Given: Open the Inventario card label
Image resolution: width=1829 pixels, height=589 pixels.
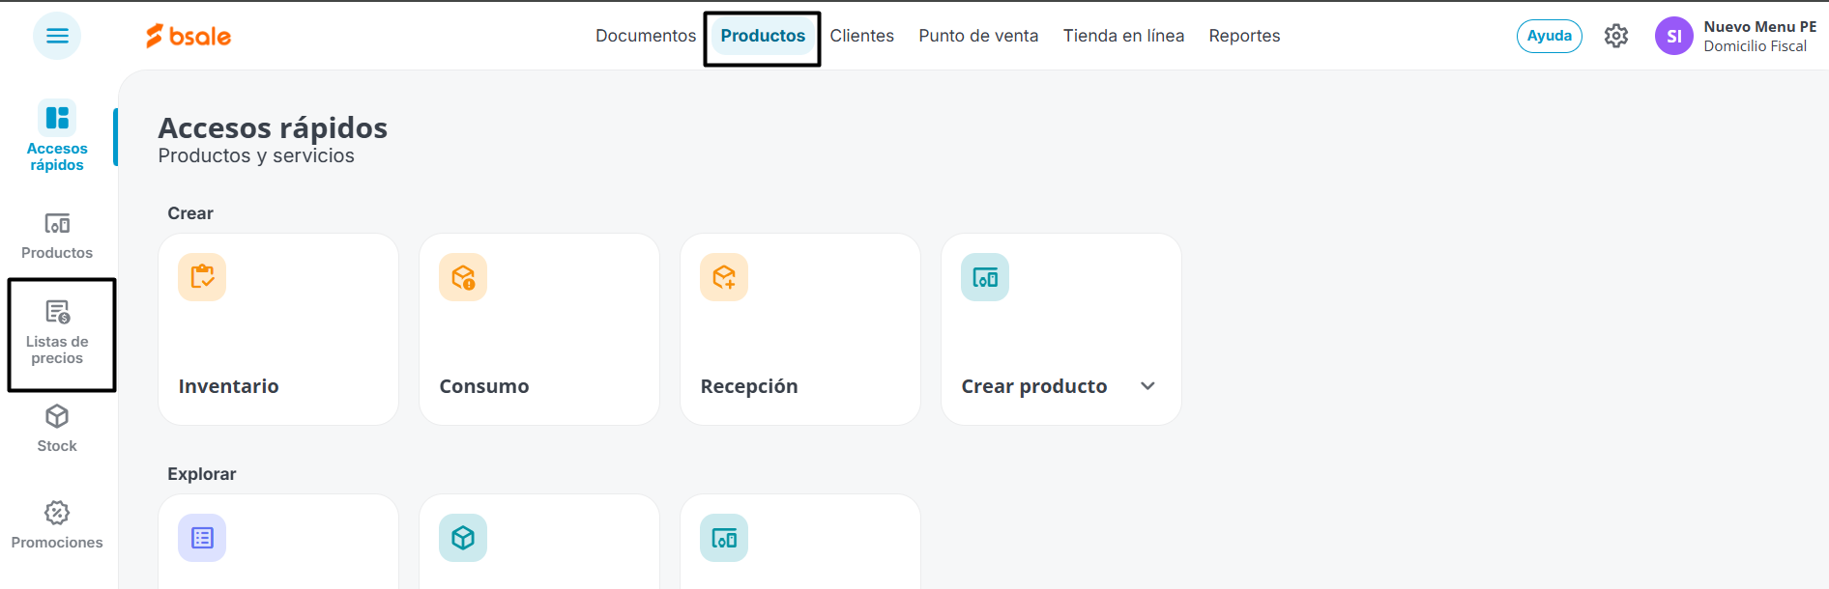Looking at the screenshot, I should tap(229, 386).
